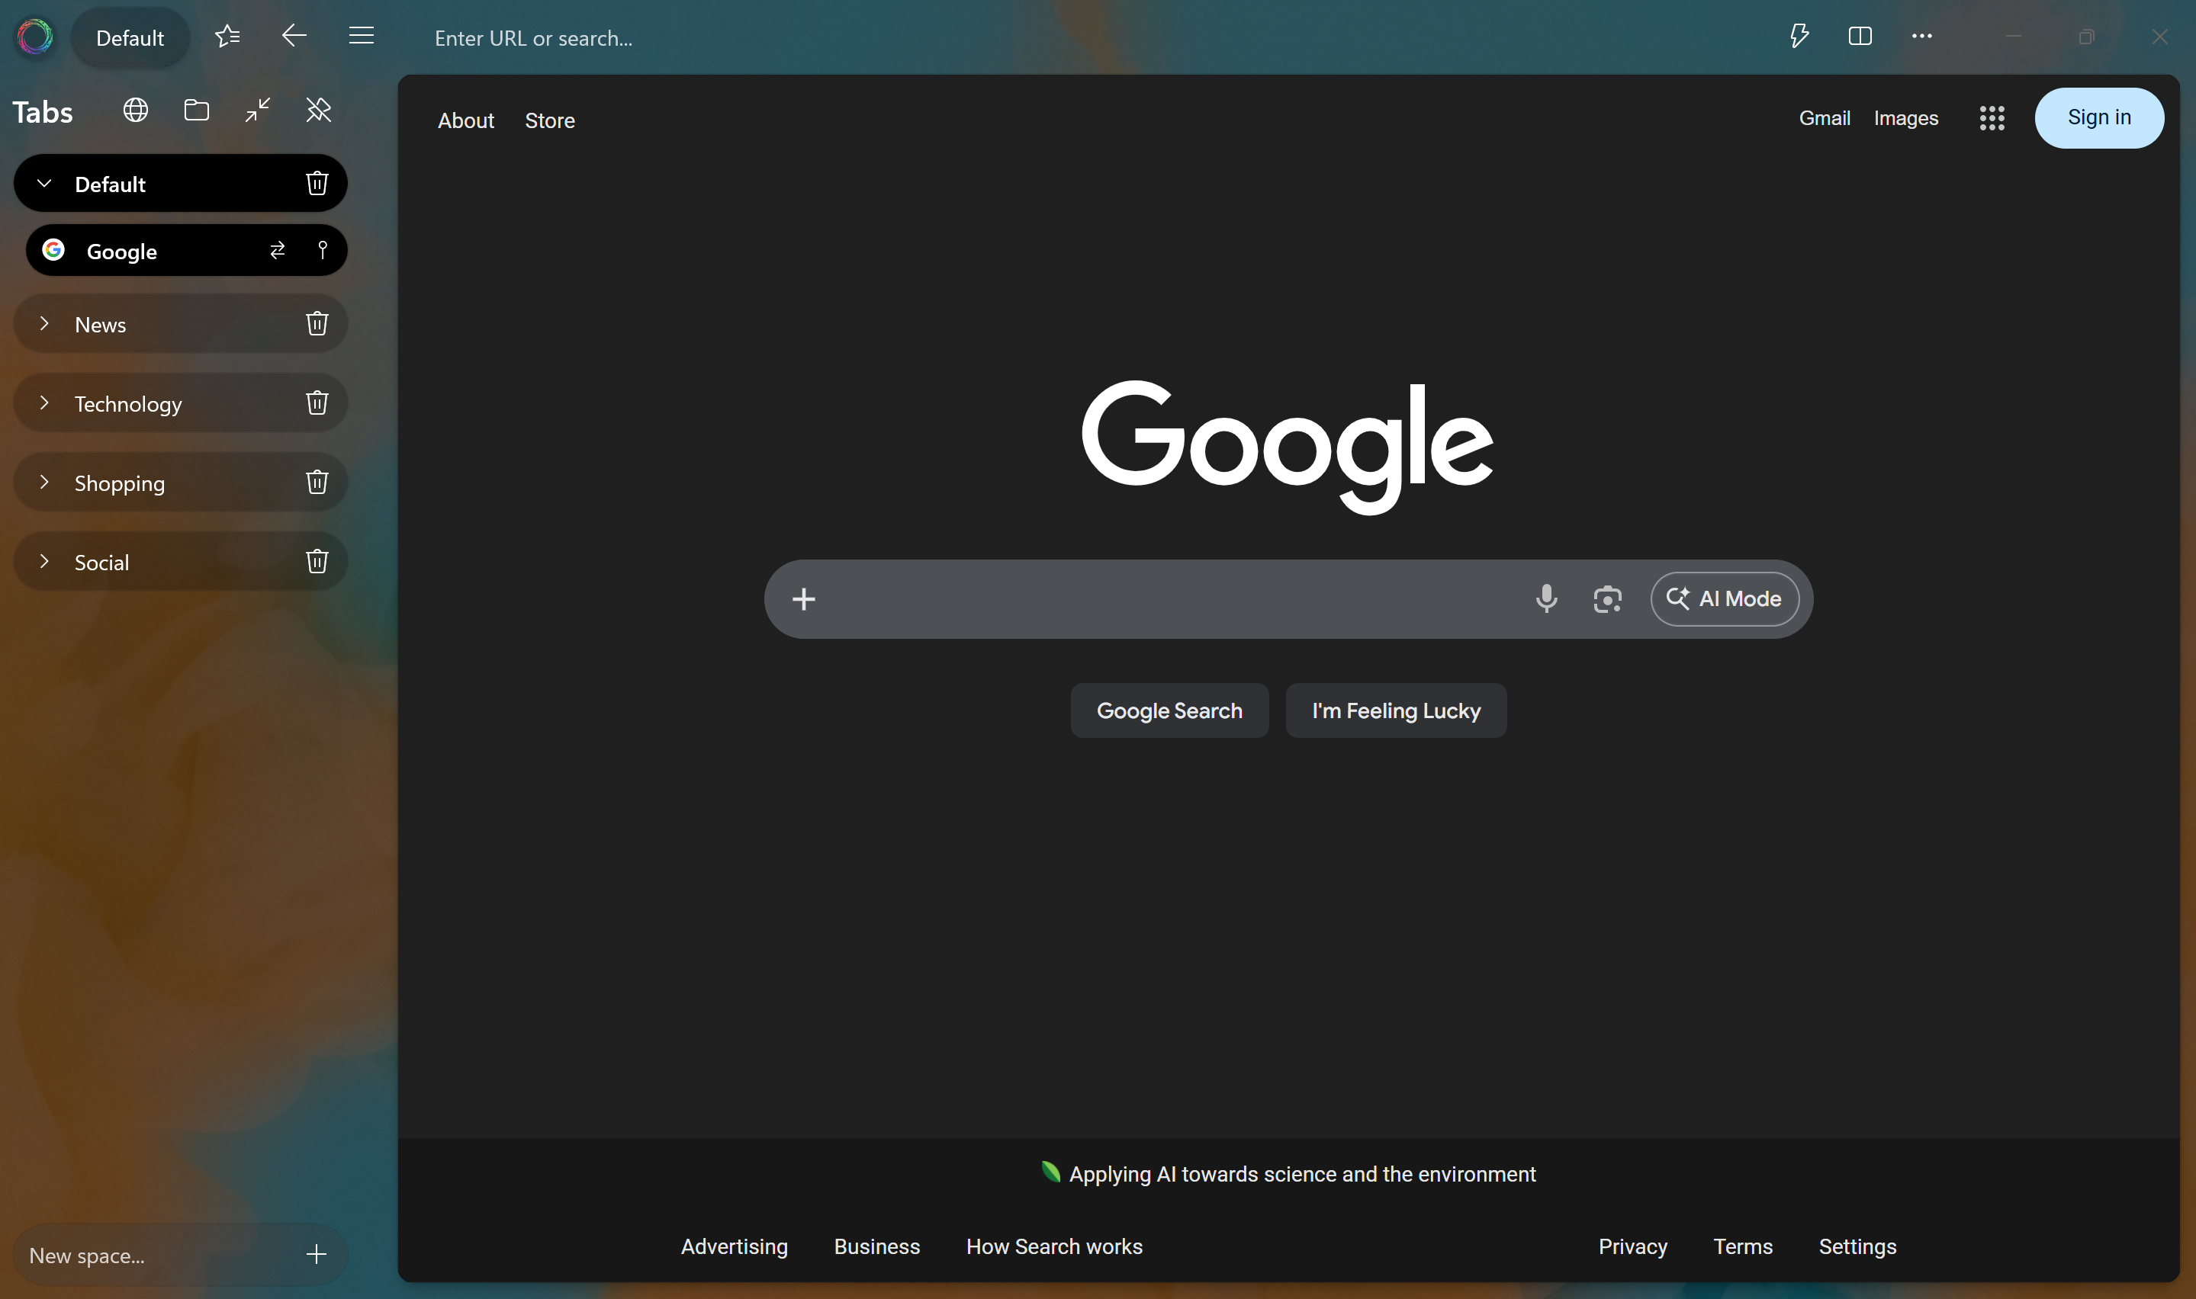Open the Business footer link

877,1246
